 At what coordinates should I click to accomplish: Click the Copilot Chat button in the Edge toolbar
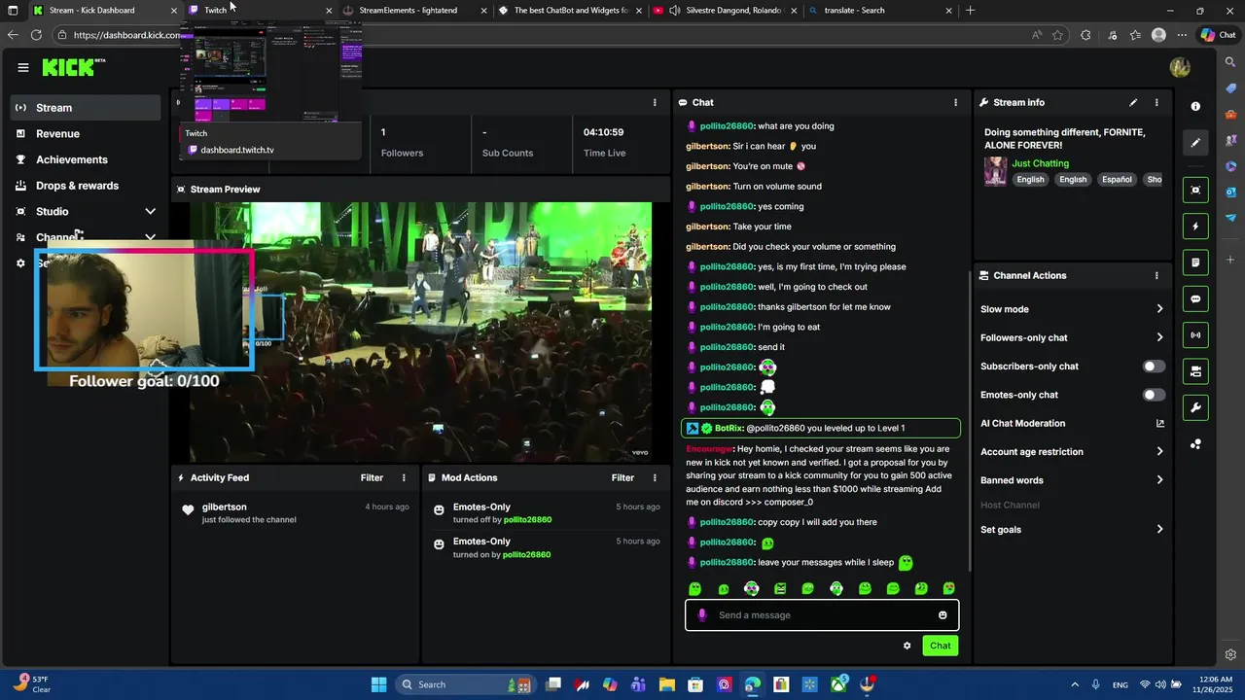click(x=1218, y=35)
